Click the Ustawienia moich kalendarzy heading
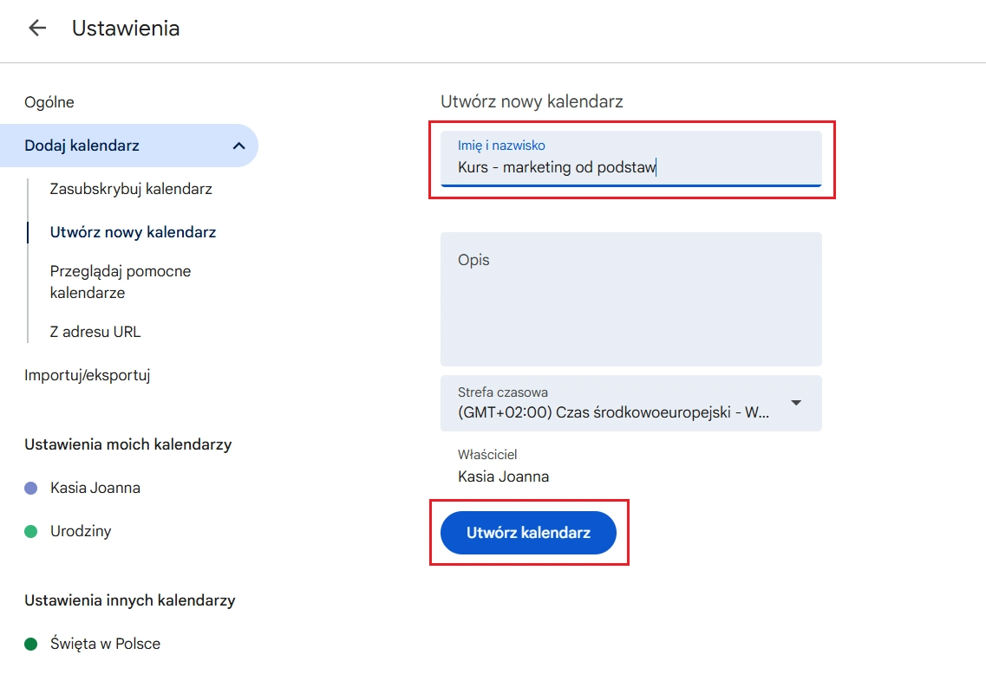This screenshot has height=687, width=986. tap(128, 444)
